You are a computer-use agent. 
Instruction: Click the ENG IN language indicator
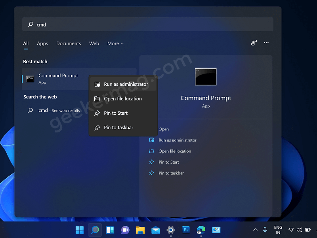[x=278, y=230]
